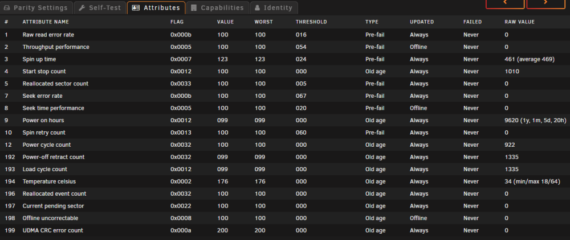Click value 200 in UDMA CRC error count row

(223, 230)
